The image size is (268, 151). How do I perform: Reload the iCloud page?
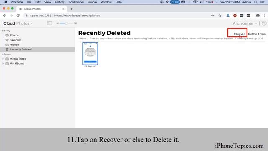(x=18, y=16)
